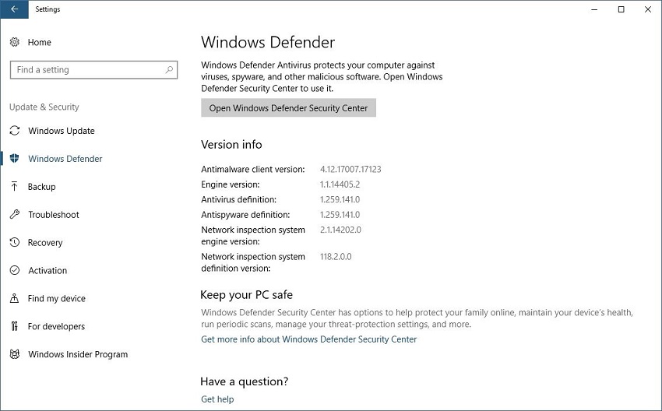Select Troubleshoot in the sidebar
Screen dimensions: 662x411
[54, 215]
